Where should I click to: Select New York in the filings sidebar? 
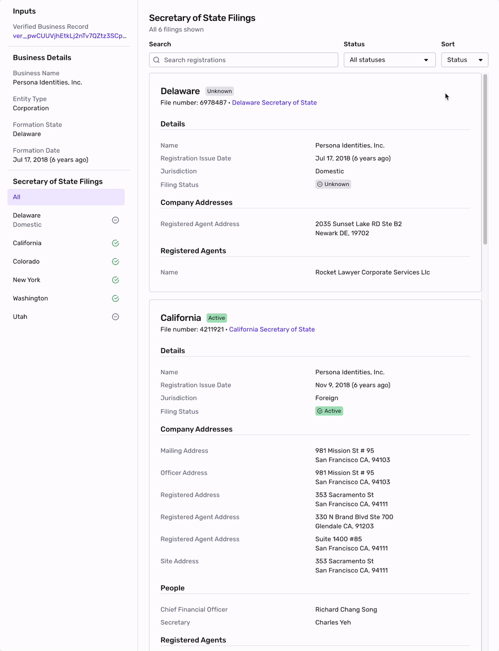click(x=66, y=280)
